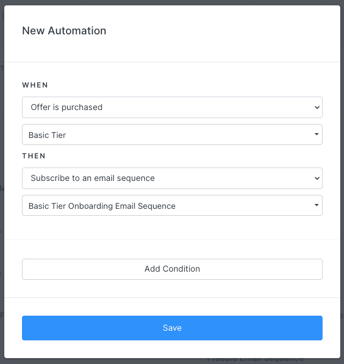Click the caret beside the Onboarding Email Sequence
This screenshot has height=364, width=344.
[x=317, y=206]
